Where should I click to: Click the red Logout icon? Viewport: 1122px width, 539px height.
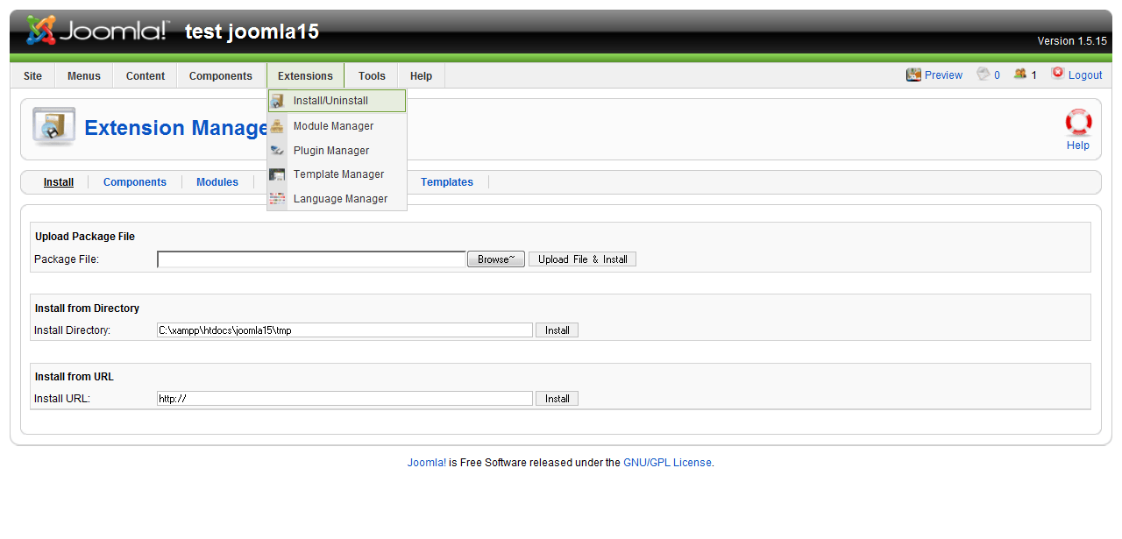[1058, 74]
